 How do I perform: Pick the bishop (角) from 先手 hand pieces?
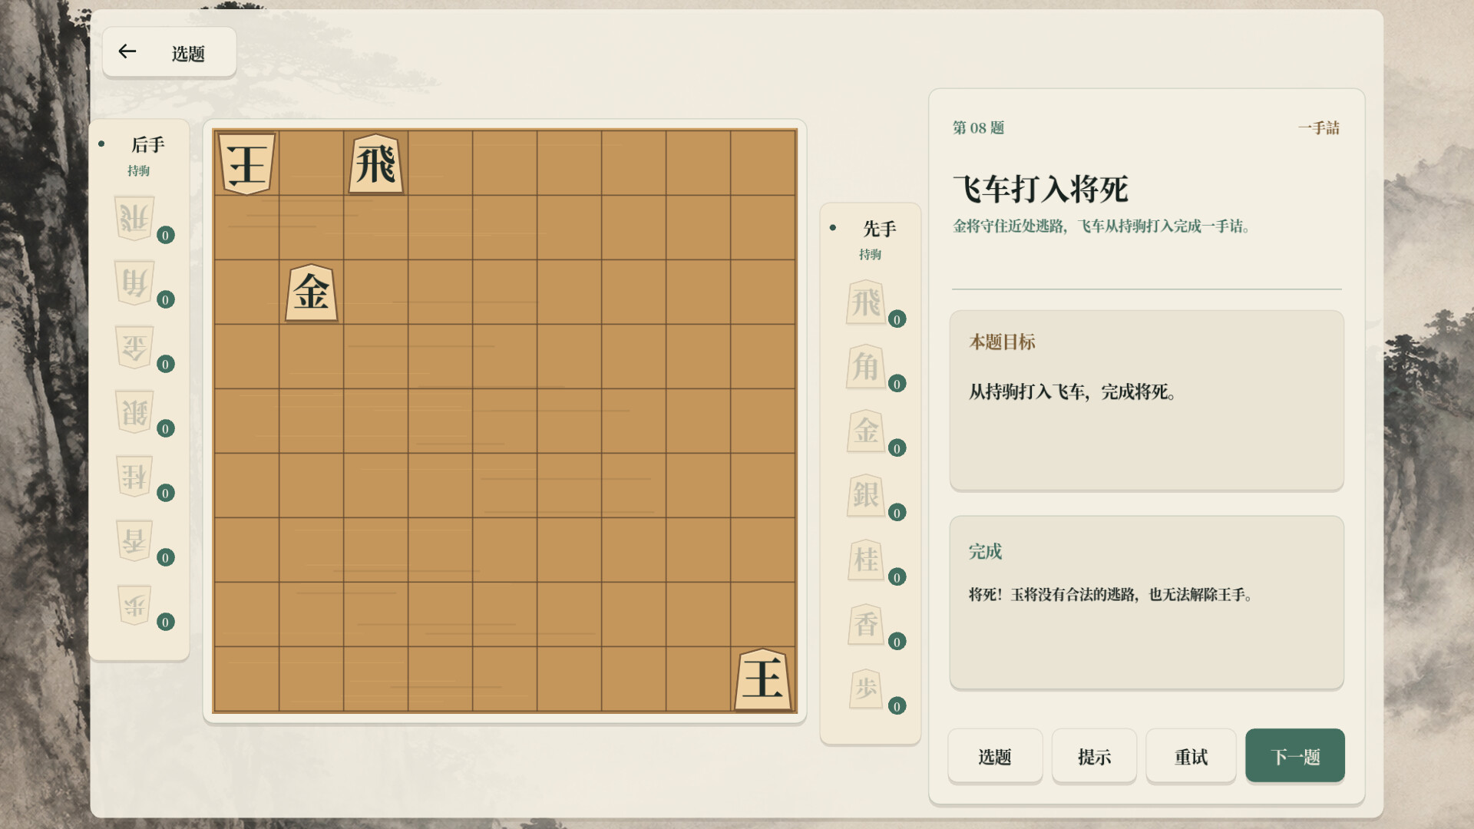(x=866, y=367)
